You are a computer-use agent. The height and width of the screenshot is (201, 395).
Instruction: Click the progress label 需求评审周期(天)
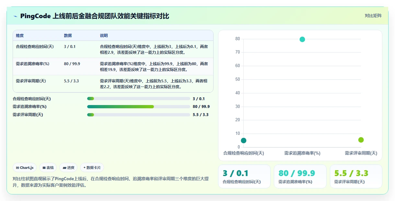click(x=28, y=115)
